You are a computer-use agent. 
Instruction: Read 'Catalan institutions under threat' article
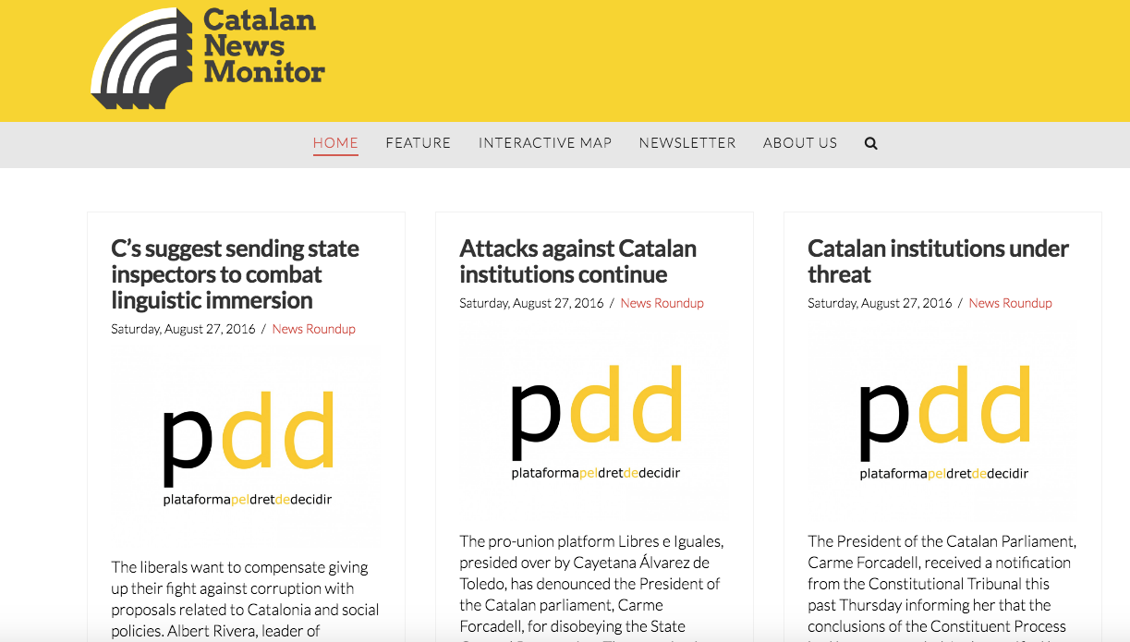click(x=938, y=261)
